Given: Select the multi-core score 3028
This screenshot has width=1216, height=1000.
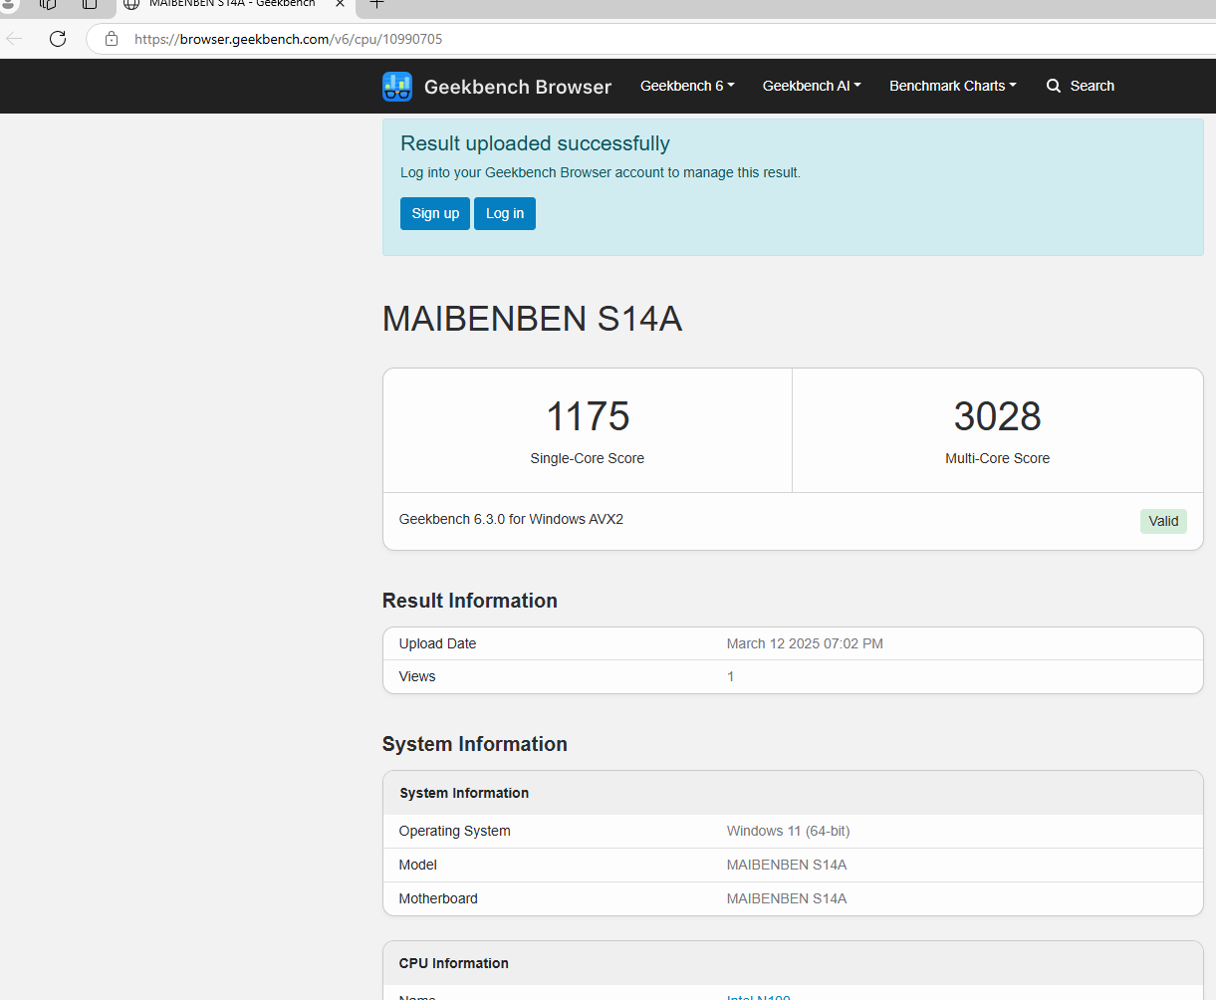Looking at the screenshot, I should pos(998,416).
